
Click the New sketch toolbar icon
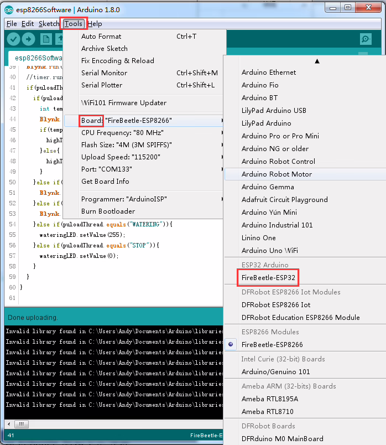[x=45, y=39]
